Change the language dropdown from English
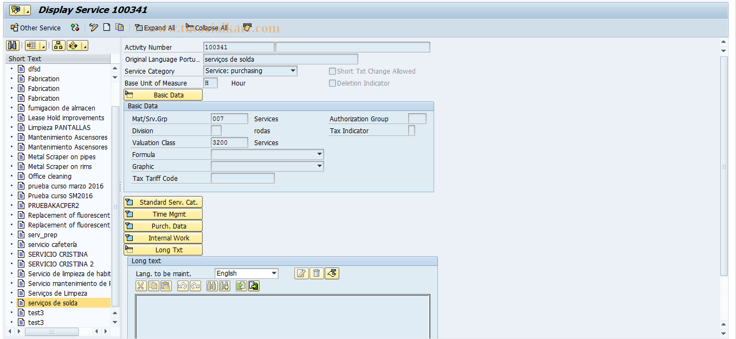 tap(273, 273)
